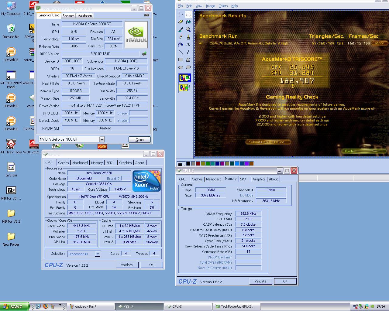Image resolution: width=389 pixels, height=311 pixels.
Task: Pick the green color in Paint palette
Action: [x=208, y=164]
